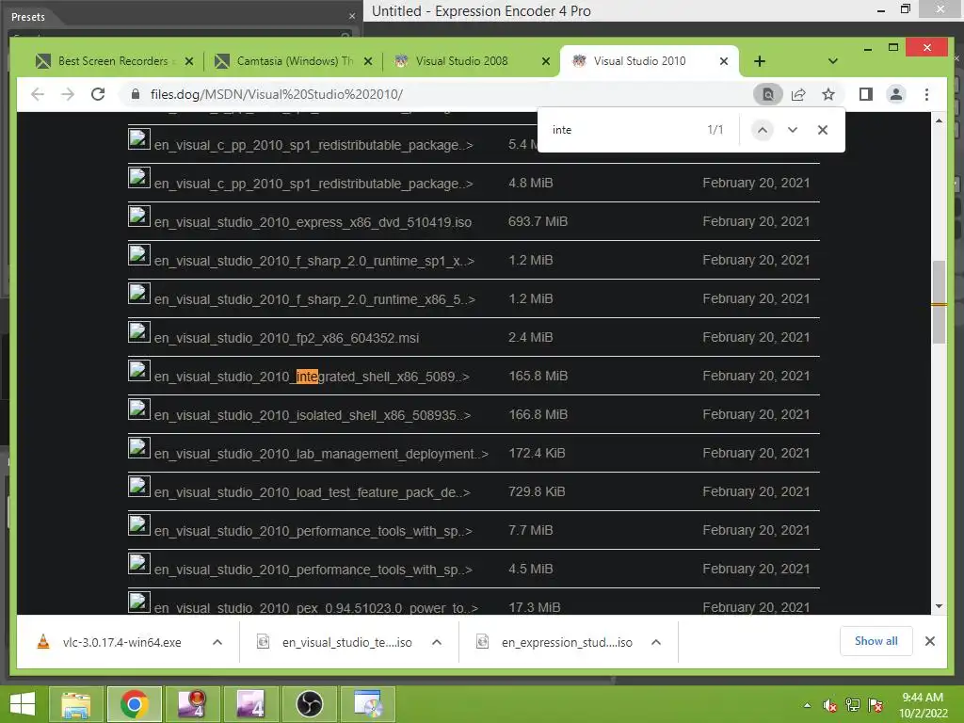Expand options for en_visual_studio_te....iso download
The height and width of the screenshot is (723, 964).
click(x=437, y=642)
